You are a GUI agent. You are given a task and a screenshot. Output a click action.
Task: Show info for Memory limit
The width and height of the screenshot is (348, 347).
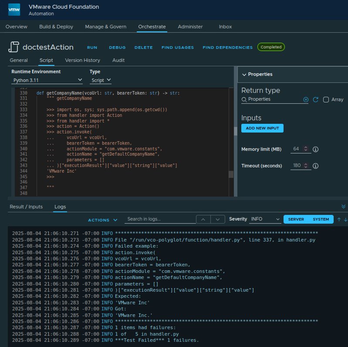(315, 149)
